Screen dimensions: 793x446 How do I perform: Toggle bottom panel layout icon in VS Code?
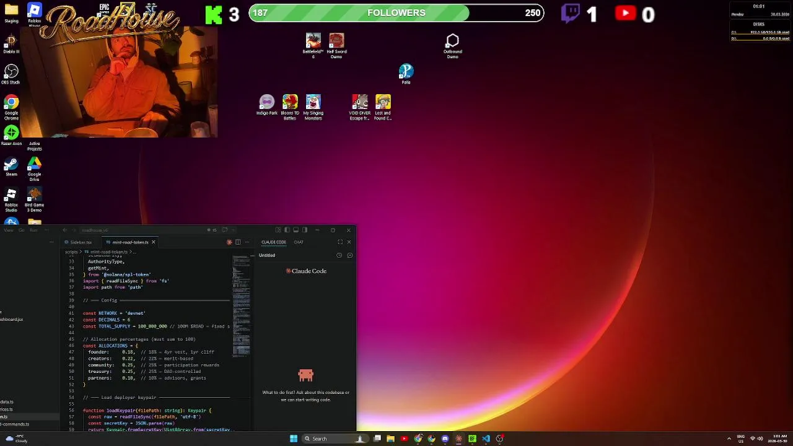point(296,230)
